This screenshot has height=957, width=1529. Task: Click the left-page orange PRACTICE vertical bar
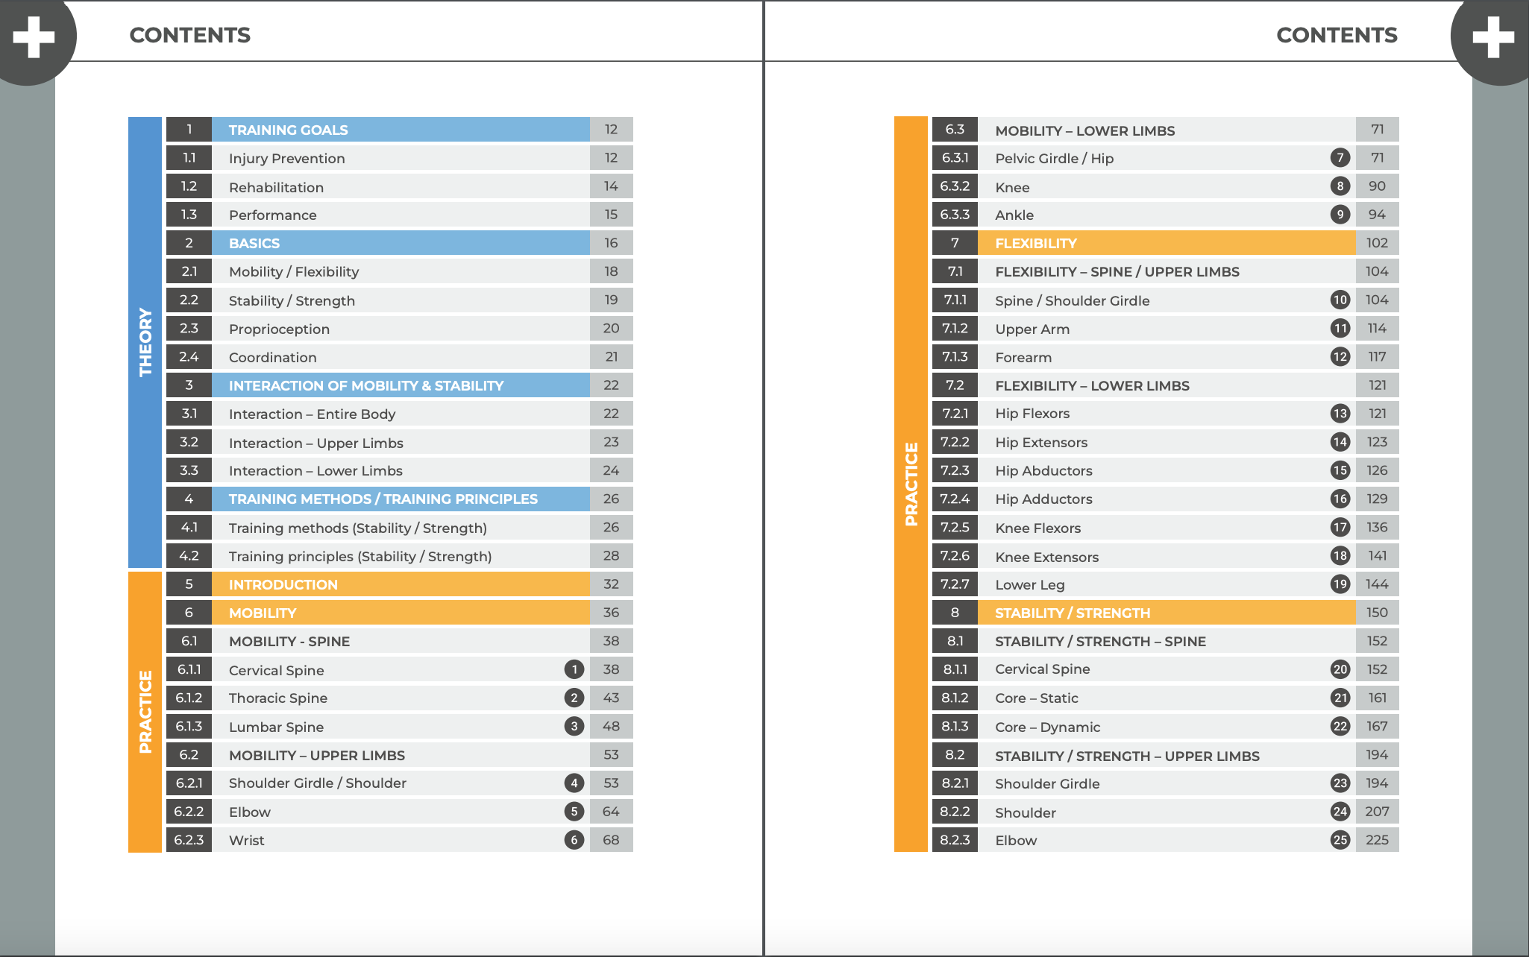(x=145, y=712)
